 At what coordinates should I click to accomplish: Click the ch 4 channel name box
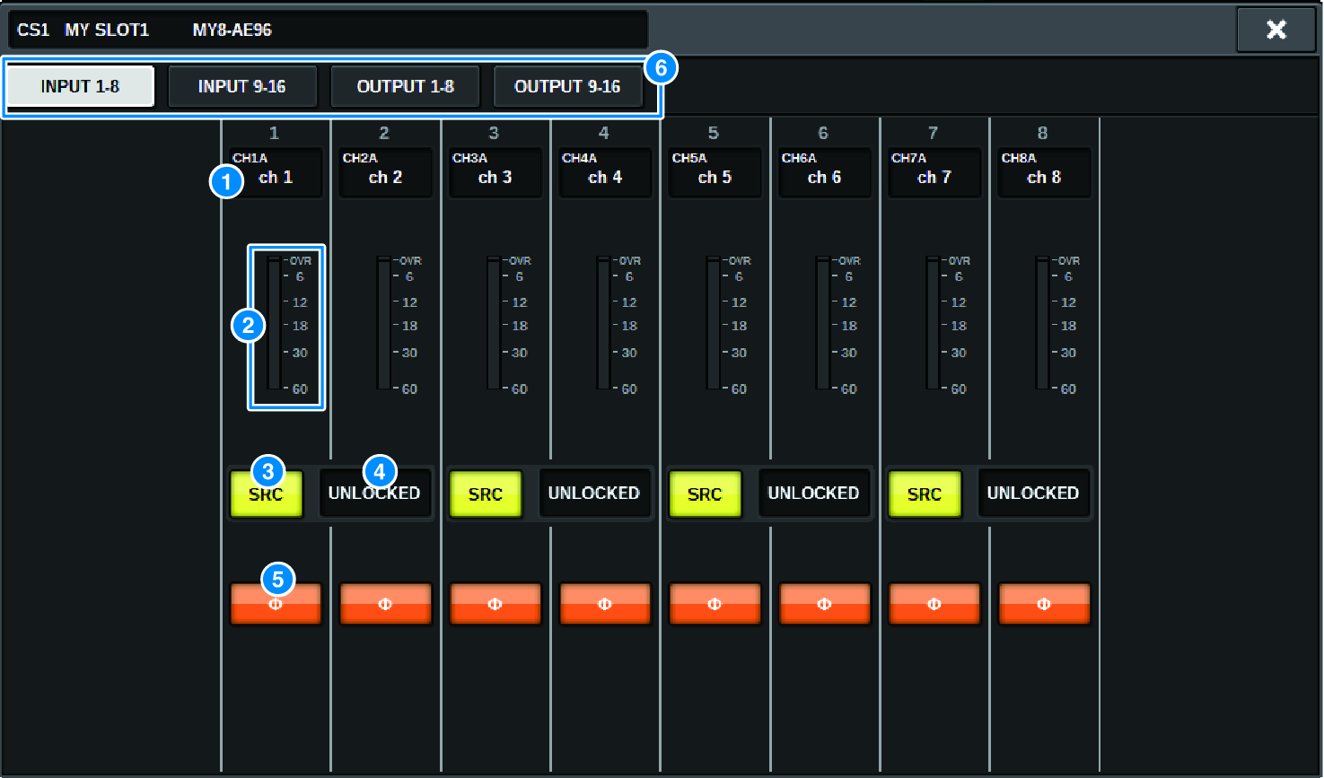(604, 171)
